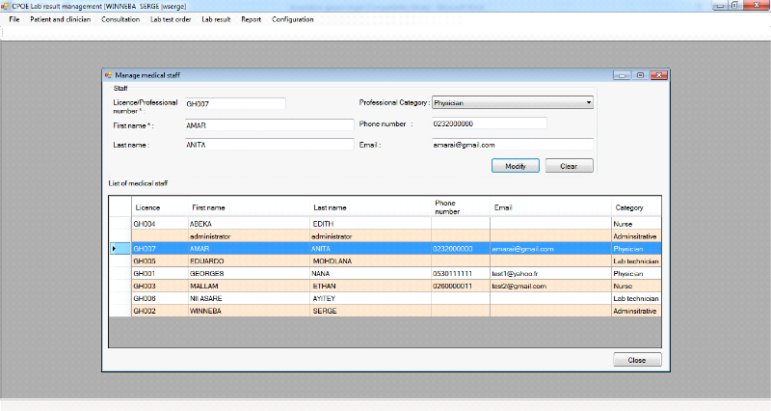Screen dimensions: 771x411
Task: Click the Modify button
Action: 516,166
